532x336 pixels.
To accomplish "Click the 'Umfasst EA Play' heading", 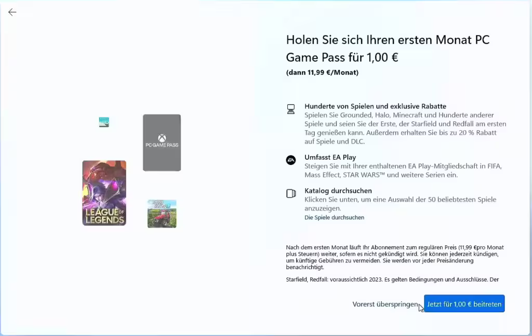I will point(330,157).
